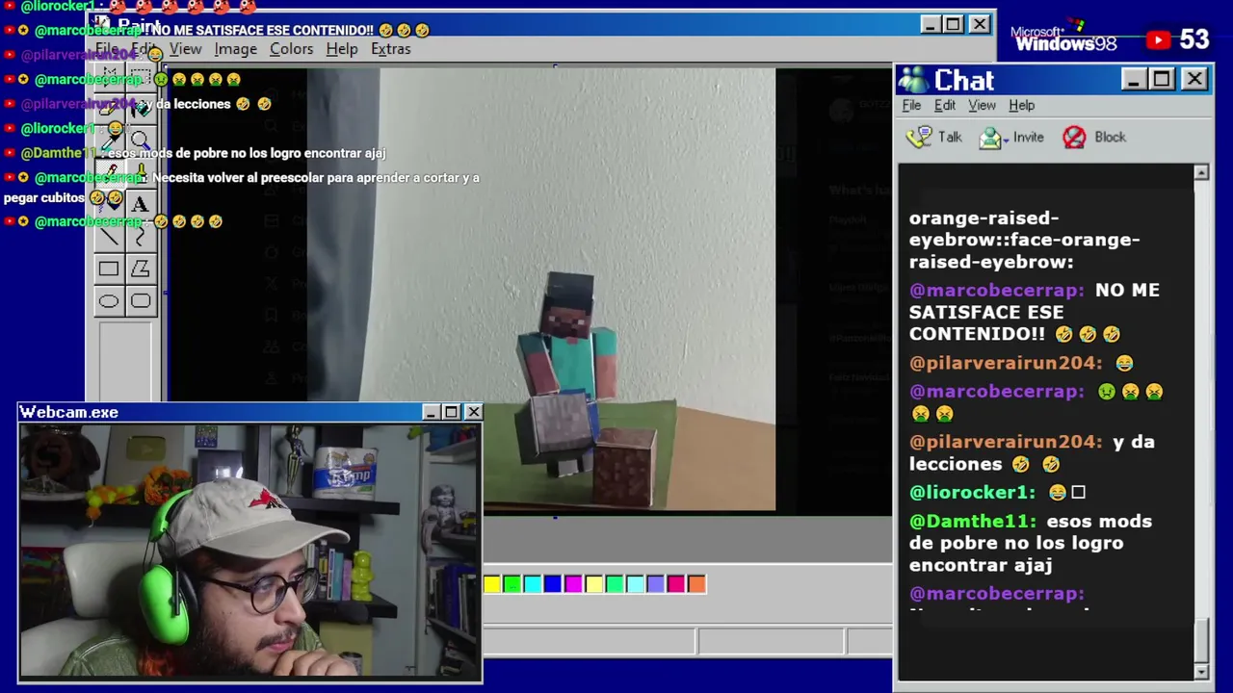Click the Block icon in Chat
Screen dimensions: 1233x693
1074,138
